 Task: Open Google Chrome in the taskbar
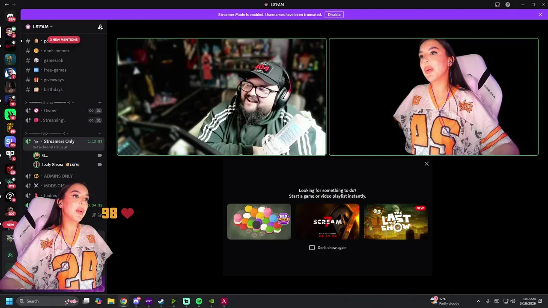(x=123, y=301)
